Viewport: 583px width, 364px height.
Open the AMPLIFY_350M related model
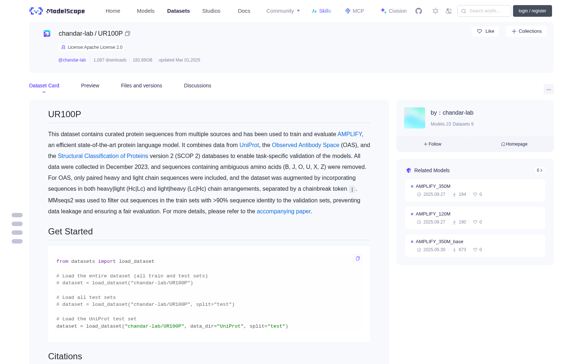click(x=475, y=190)
